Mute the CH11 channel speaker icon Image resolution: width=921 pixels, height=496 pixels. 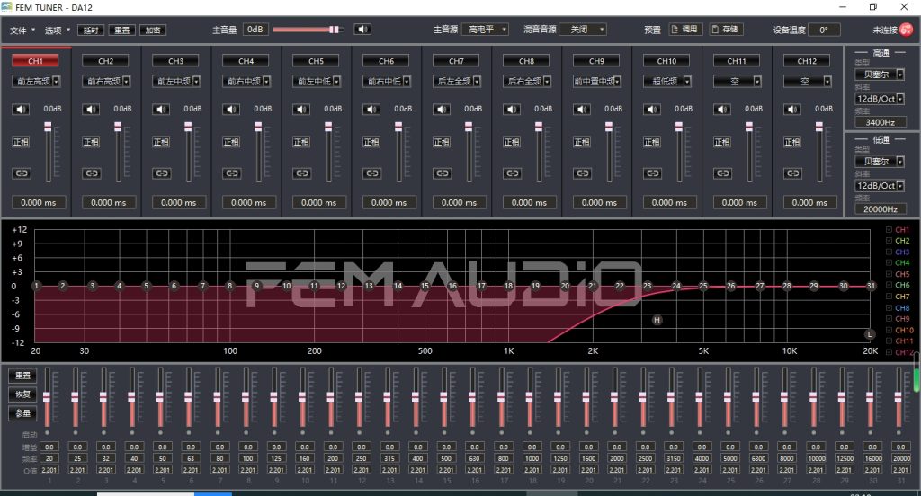(722, 110)
